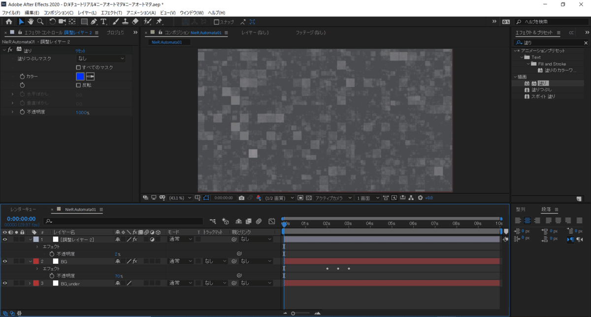Collapse the 描画 effects category
Viewport: 591px width, 317px height.
[x=515, y=77]
